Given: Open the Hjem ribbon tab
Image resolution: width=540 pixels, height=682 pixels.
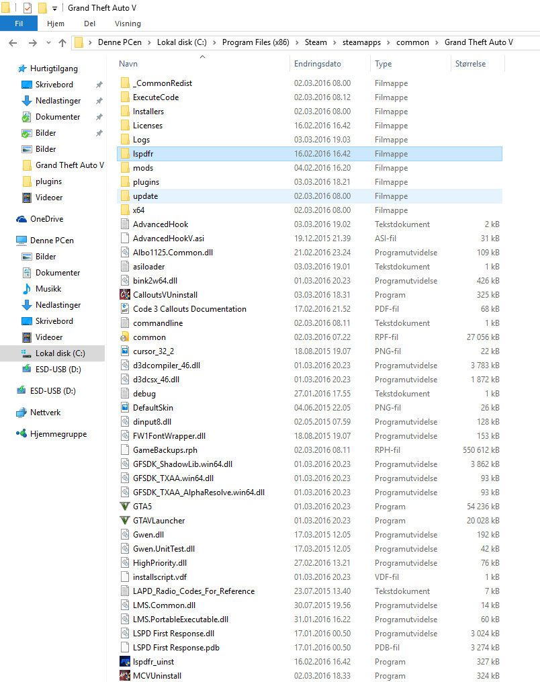Looking at the screenshot, I should pyautogui.click(x=56, y=24).
